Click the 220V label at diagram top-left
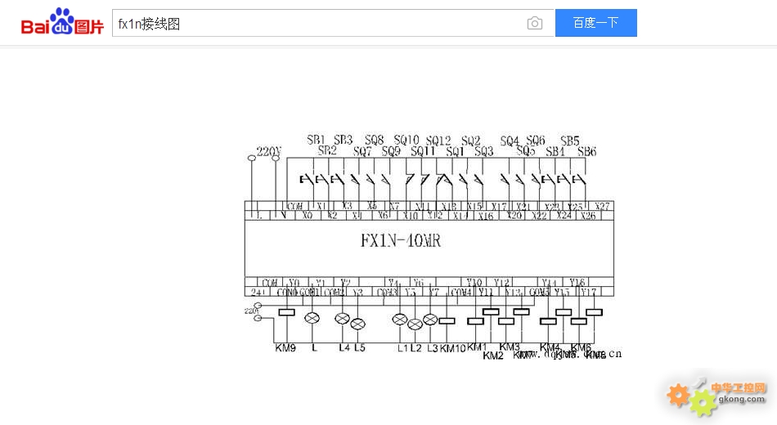The image size is (777, 425). click(268, 151)
